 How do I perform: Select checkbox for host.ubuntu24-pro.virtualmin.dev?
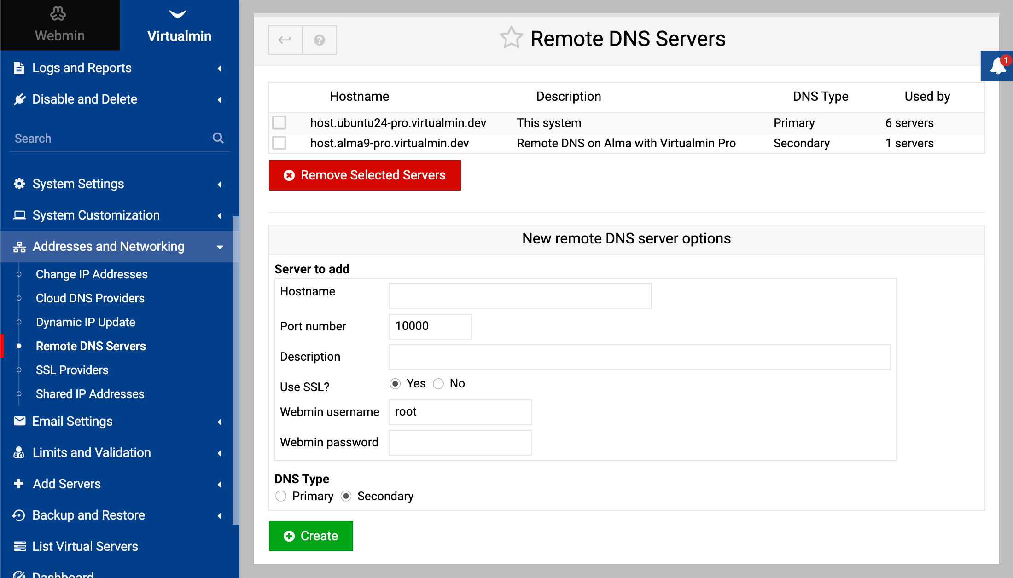click(x=279, y=123)
